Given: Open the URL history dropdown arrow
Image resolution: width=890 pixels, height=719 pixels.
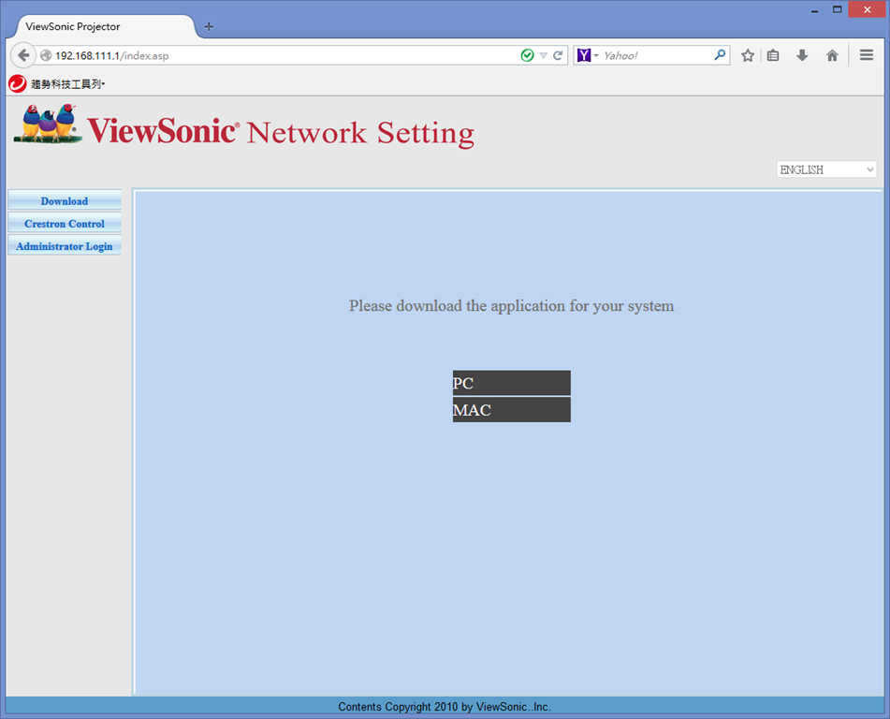Looking at the screenshot, I should (x=543, y=55).
